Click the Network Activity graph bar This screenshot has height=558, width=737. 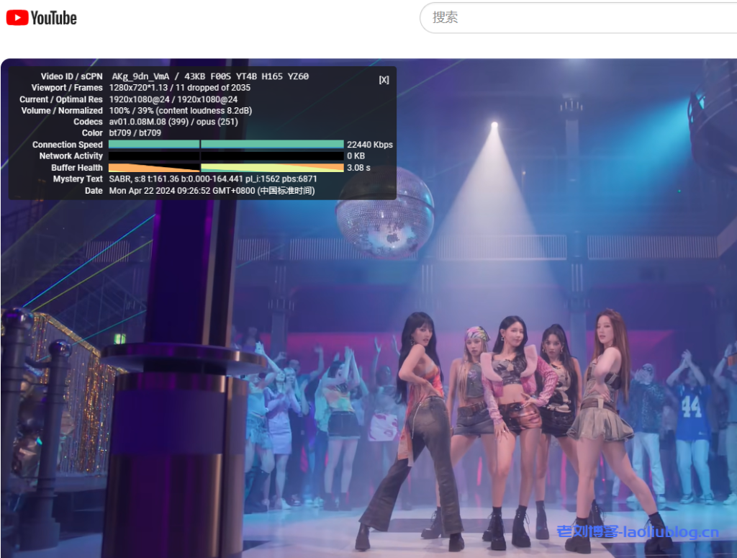click(x=226, y=156)
